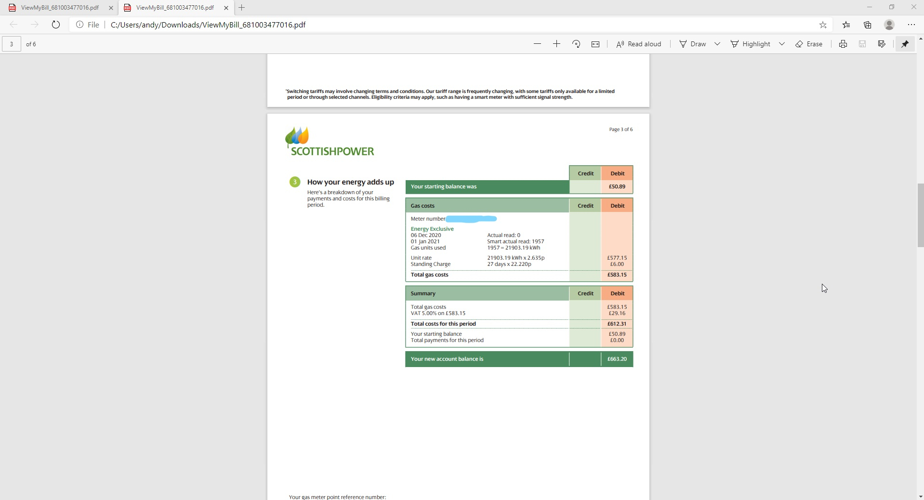924x500 pixels.
Task: Rotate the PDF page
Action: (576, 44)
